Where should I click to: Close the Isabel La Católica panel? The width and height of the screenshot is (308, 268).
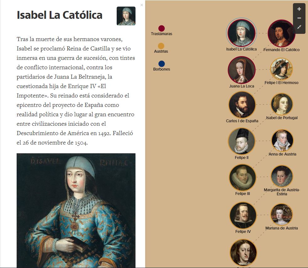(142, 5)
